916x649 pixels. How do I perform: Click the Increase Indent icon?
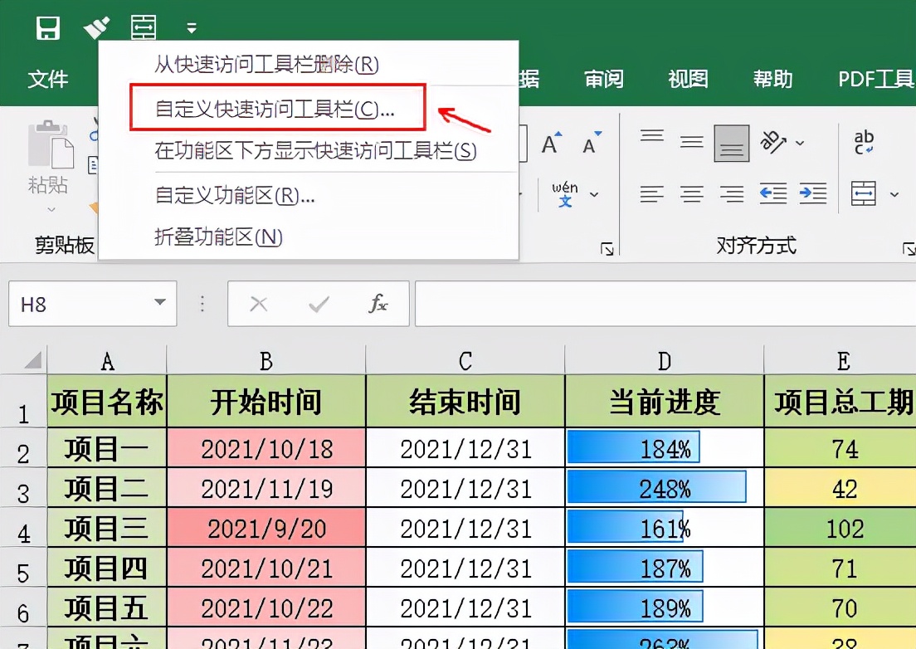tap(813, 193)
